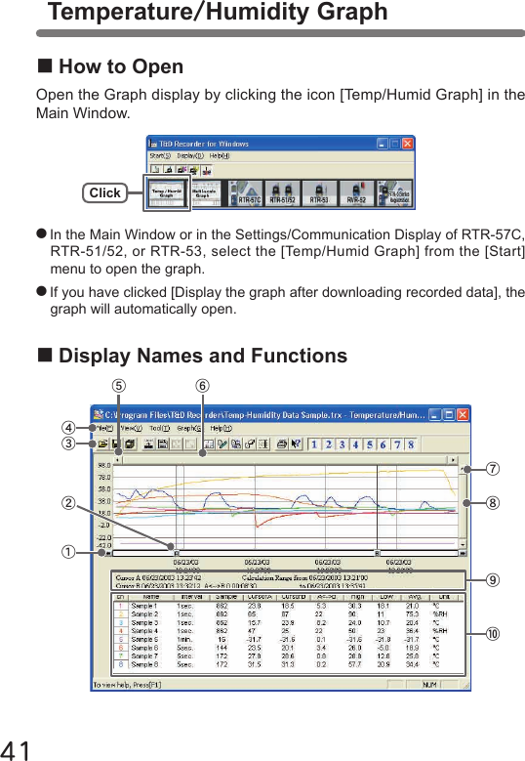This screenshot has height=761, width=525.
Task: Select the Sample 7 row name
Action: [144, 656]
